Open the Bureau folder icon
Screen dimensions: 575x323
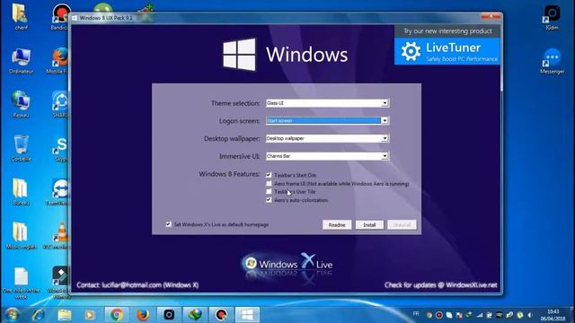21,192
